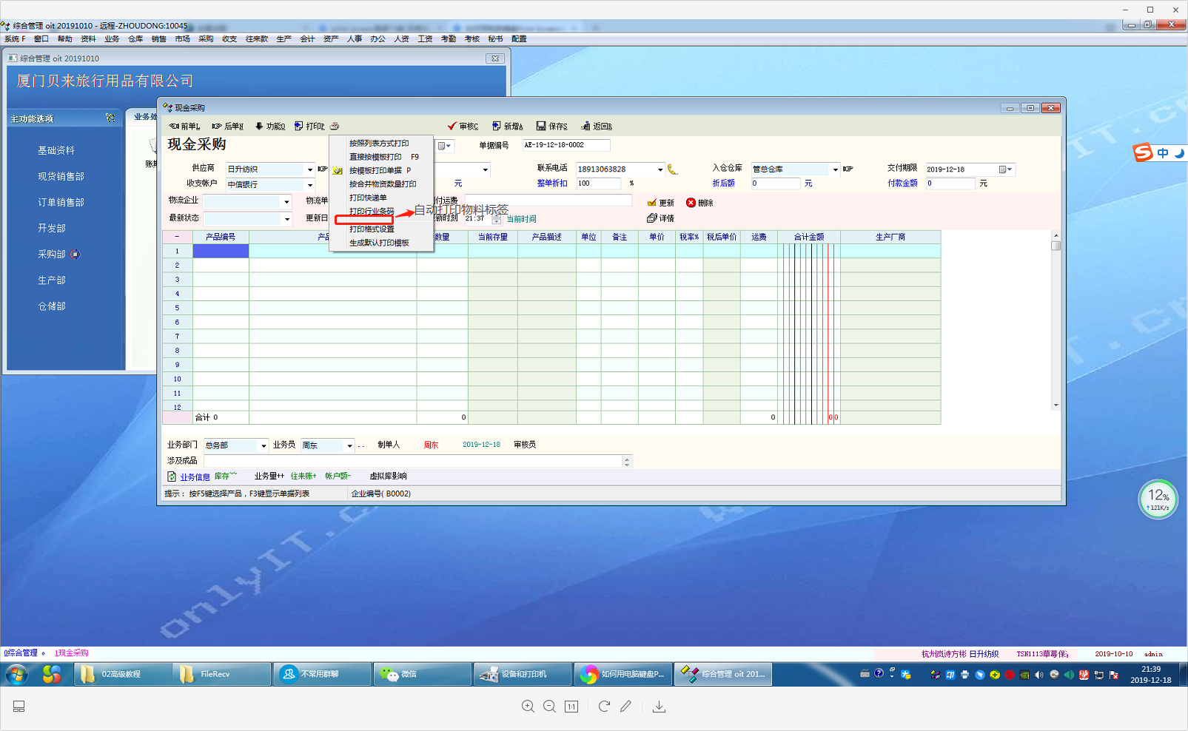
Task: Click the 更新 update button
Action: (x=661, y=203)
